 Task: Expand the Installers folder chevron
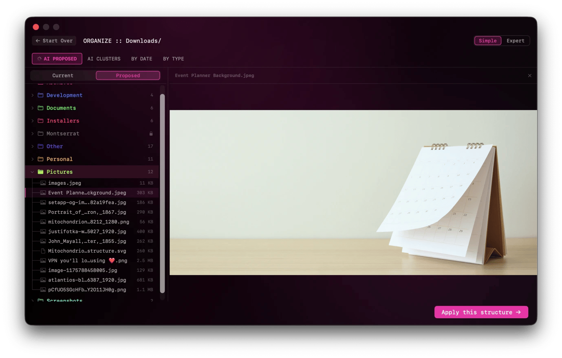click(33, 121)
